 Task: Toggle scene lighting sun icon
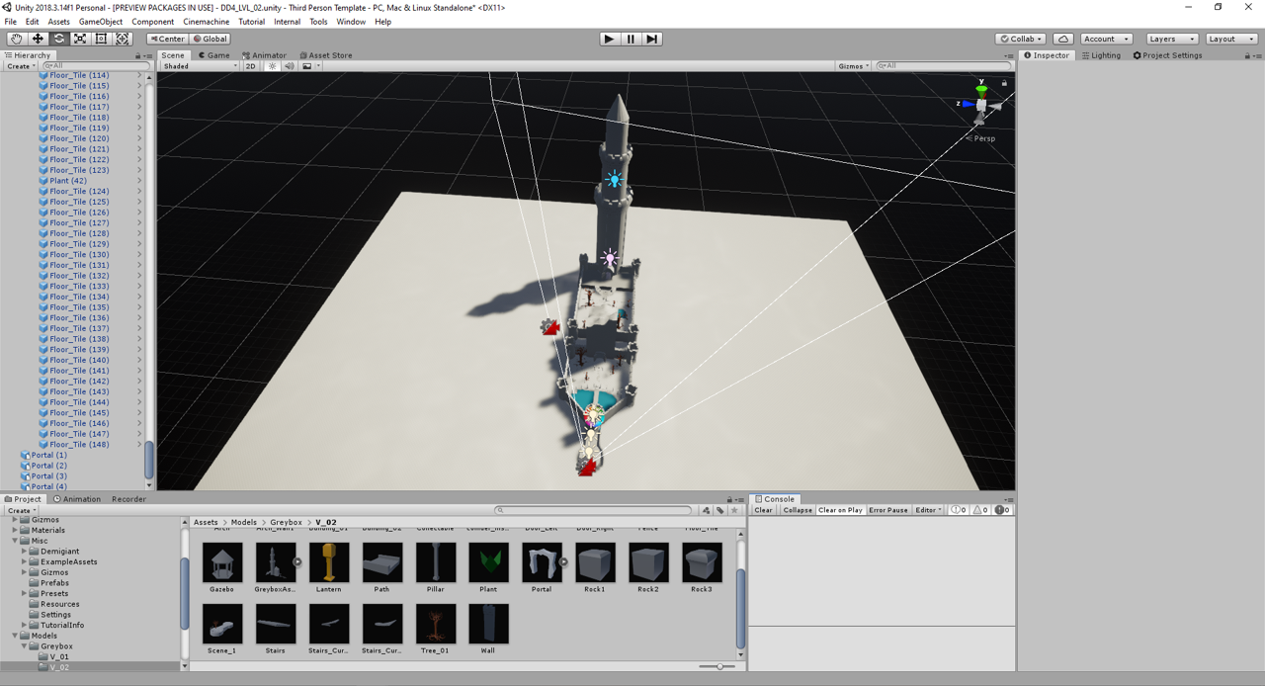click(272, 66)
